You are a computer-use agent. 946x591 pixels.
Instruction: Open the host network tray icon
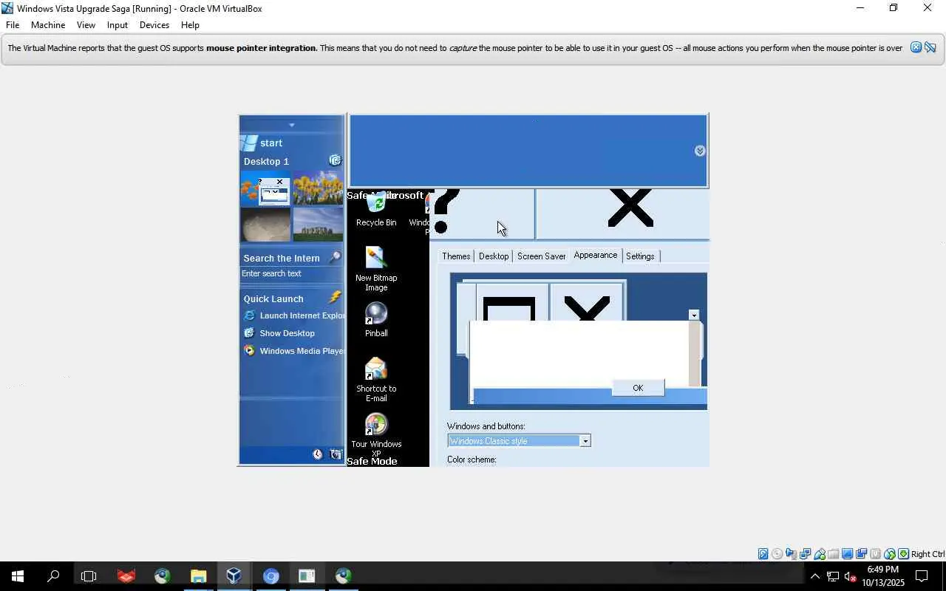pyautogui.click(x=833, y=576)
